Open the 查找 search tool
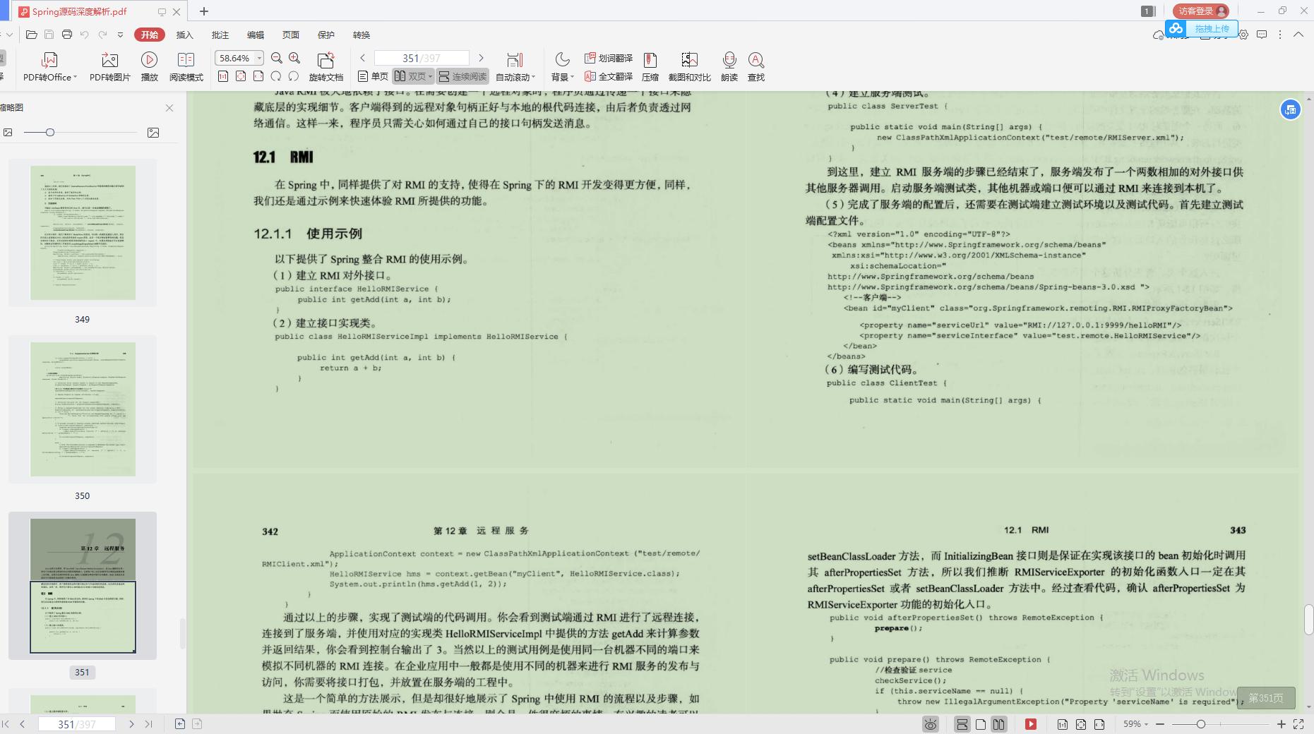Viewport: 1314px width, 734px height. (x=756, y=66)
